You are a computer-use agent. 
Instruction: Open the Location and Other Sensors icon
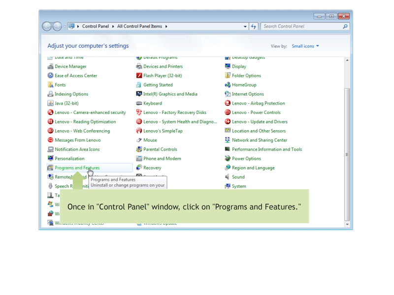(228, 131)
